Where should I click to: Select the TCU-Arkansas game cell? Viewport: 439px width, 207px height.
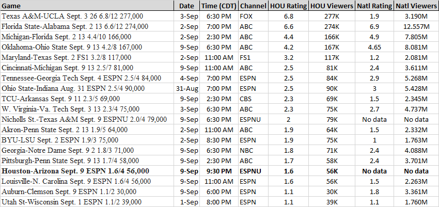(x=87, y=99)
